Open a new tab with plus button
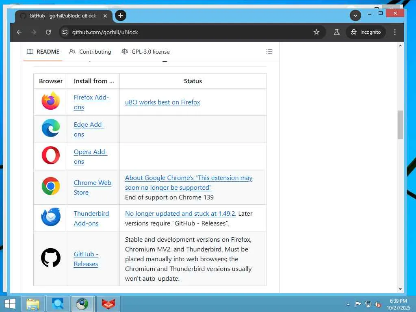 [120, 16]
